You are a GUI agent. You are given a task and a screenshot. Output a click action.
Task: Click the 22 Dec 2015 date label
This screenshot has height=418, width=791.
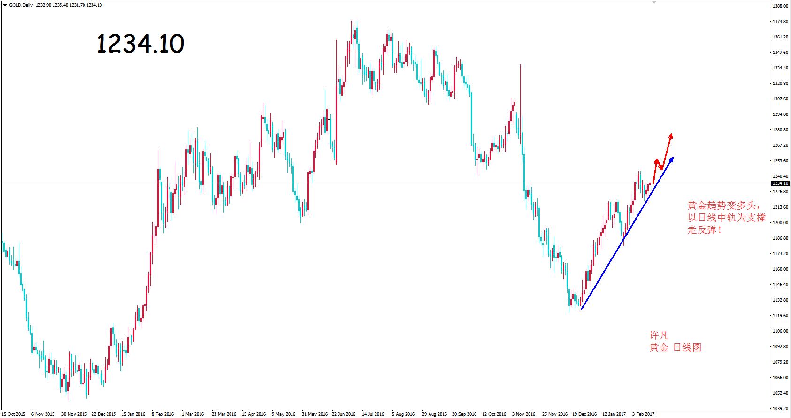pos(104,414)
